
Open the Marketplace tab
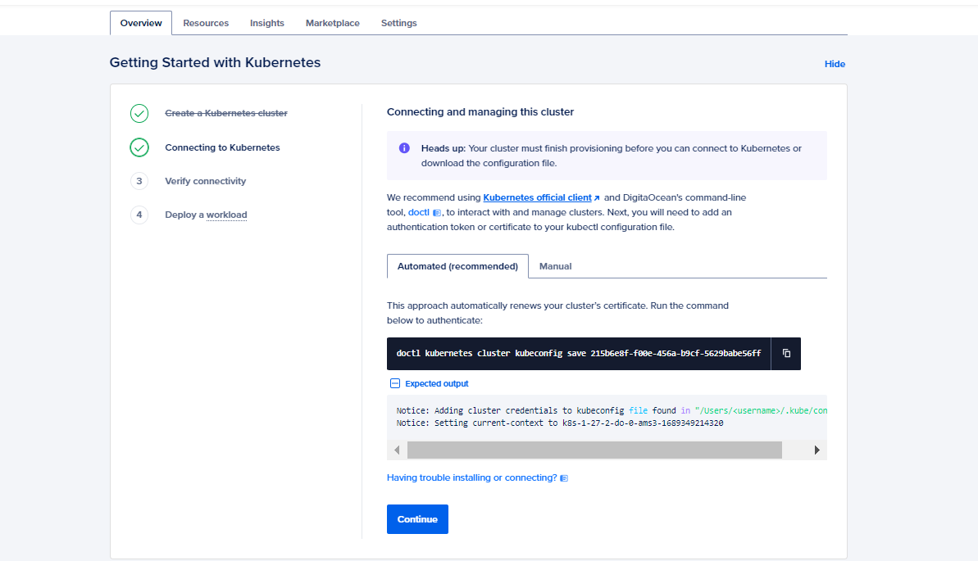(333, 23)
